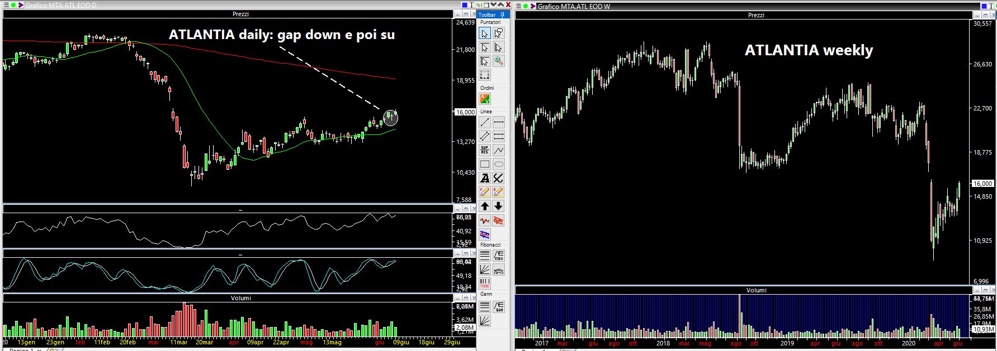Select the Fibonacci TIME zones tool

[x=485, y=283]
